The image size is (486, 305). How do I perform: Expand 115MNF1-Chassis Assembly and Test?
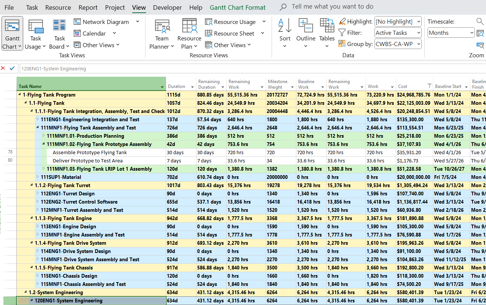tap(37, 284)
